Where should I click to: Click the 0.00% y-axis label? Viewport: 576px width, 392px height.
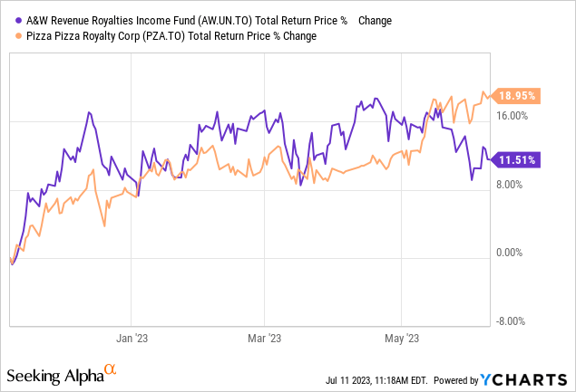tap(512, 253)
